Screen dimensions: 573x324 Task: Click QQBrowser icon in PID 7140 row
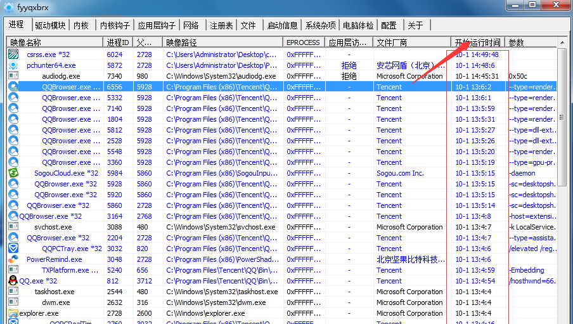point(13,108)
